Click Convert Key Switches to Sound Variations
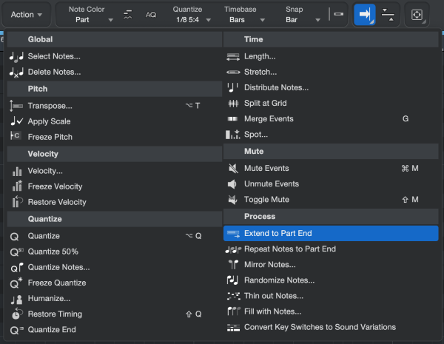Viewport: 444px width, 344px height. pos(331,327)
